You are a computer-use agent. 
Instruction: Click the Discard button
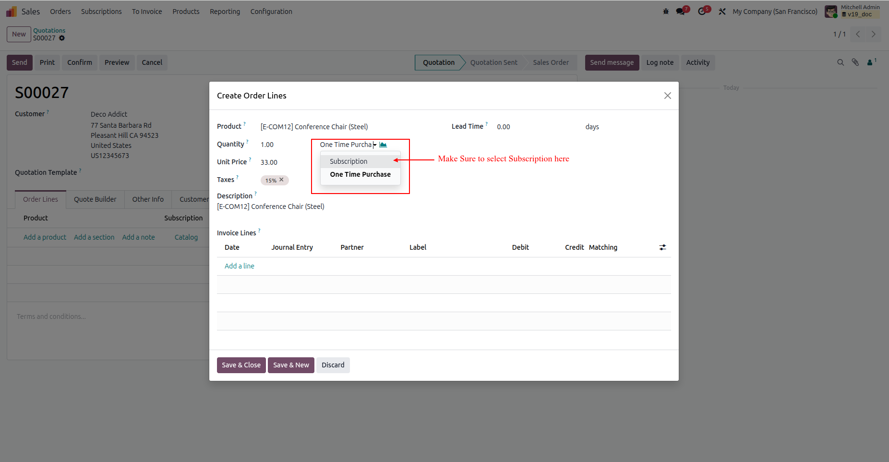[x=333, y=365]
